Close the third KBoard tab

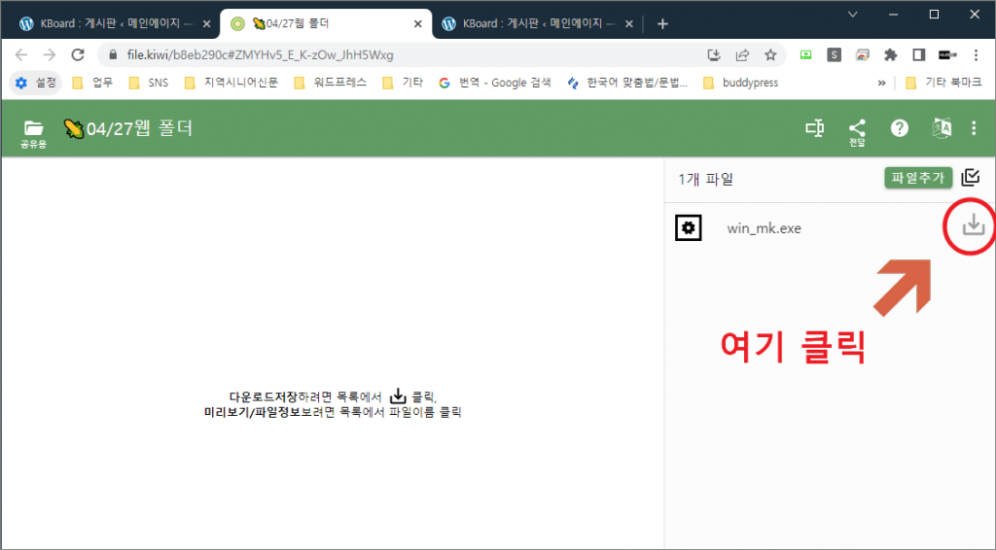[629, 24]
